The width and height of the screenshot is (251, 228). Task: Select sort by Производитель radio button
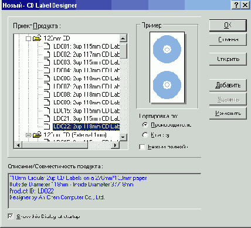click(x=145, y=125)
